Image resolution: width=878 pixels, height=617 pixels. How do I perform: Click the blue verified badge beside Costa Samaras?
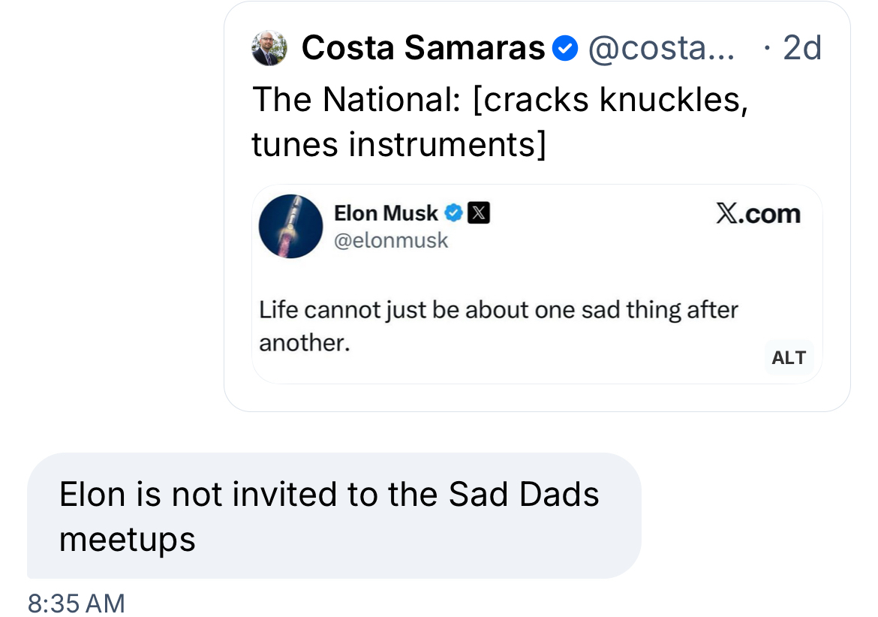coord(565,50)
